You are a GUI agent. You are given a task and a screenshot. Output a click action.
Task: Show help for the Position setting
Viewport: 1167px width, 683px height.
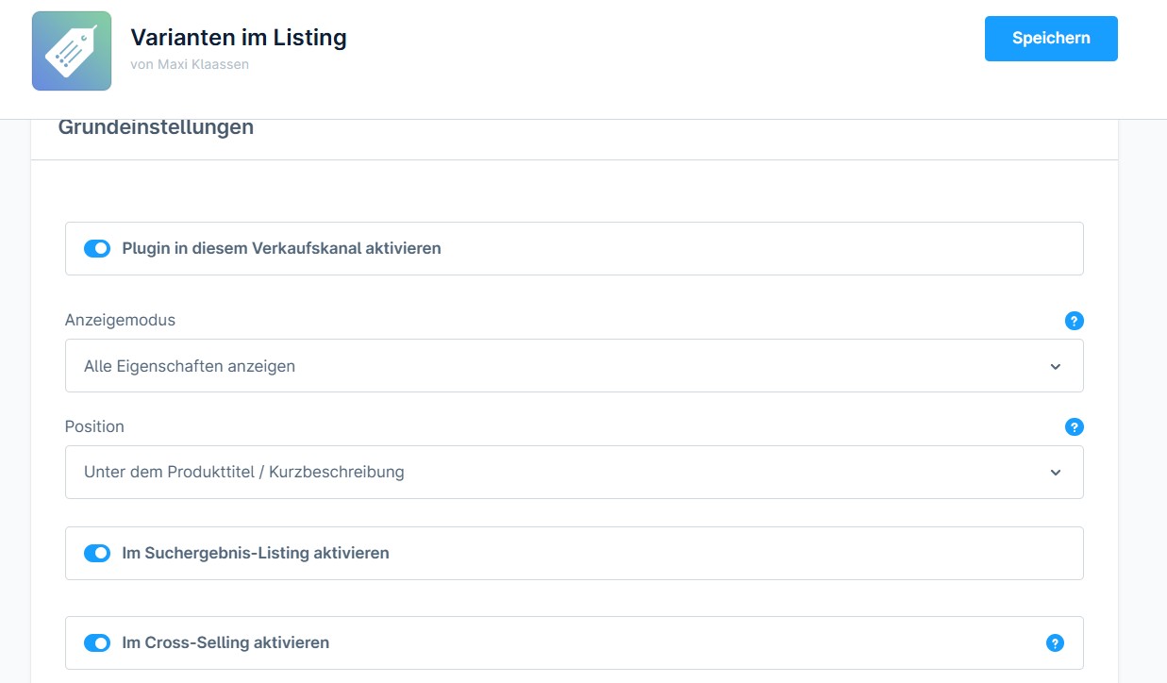point(1074,427)
